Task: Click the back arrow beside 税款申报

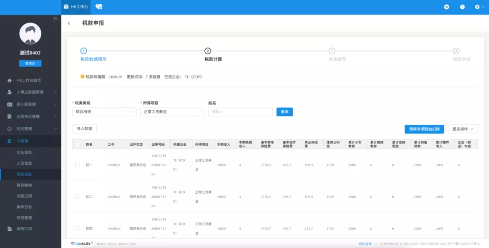Action: (x=69, y=23)
